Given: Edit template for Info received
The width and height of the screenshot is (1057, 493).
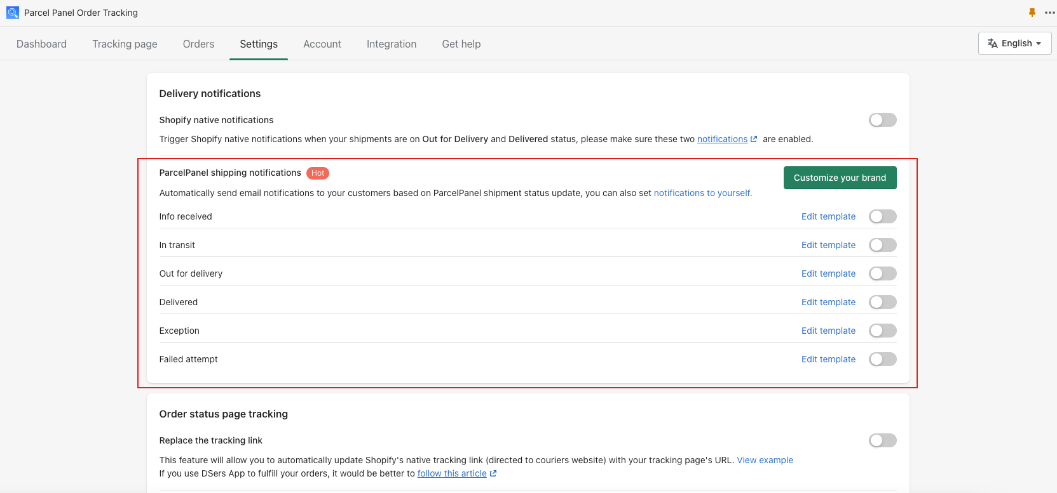Looking at the screenshot, I should pos(828,216).
